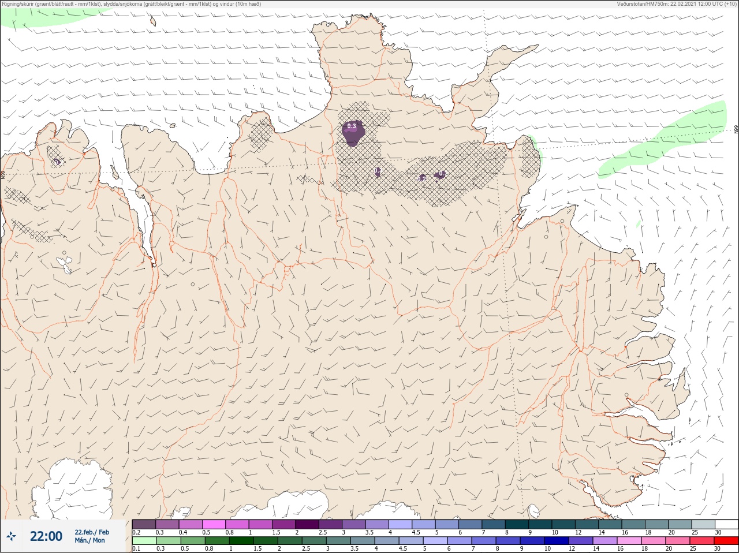Click the "30" label under the lower legend row
The image size is (739, 553).
click(717, 548)
